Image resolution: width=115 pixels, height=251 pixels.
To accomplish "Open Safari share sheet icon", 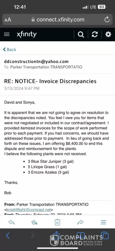I will 56,235.
